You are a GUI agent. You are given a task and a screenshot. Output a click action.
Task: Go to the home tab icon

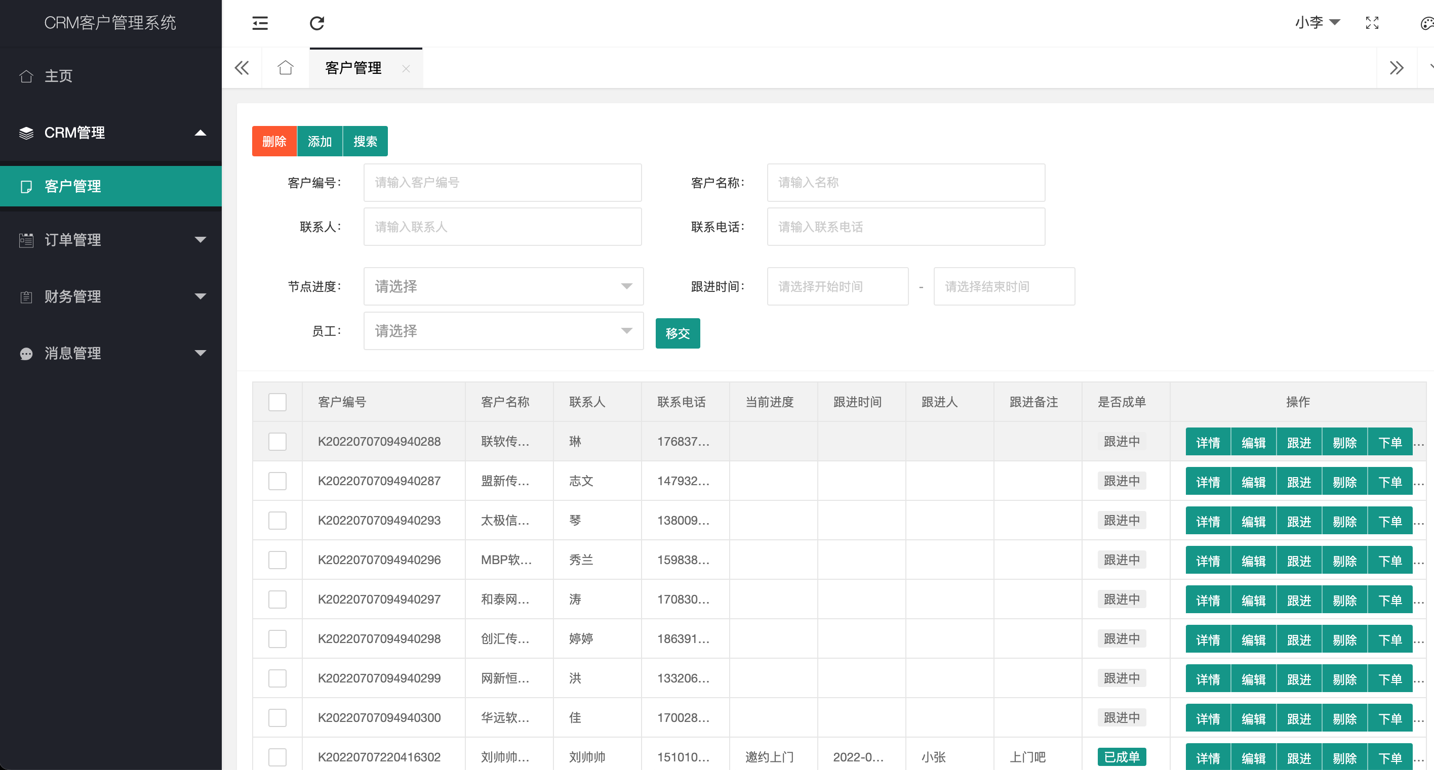pyautogui.click(x=286, y=68)
